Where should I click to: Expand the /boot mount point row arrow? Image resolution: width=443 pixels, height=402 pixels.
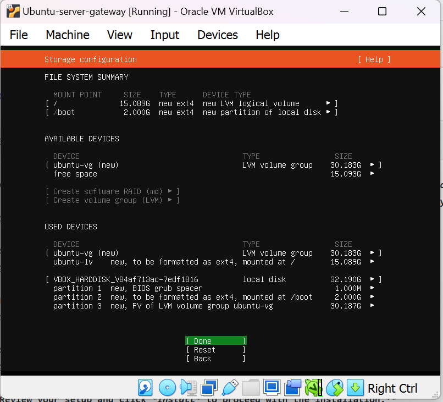(x=328, y=112)
